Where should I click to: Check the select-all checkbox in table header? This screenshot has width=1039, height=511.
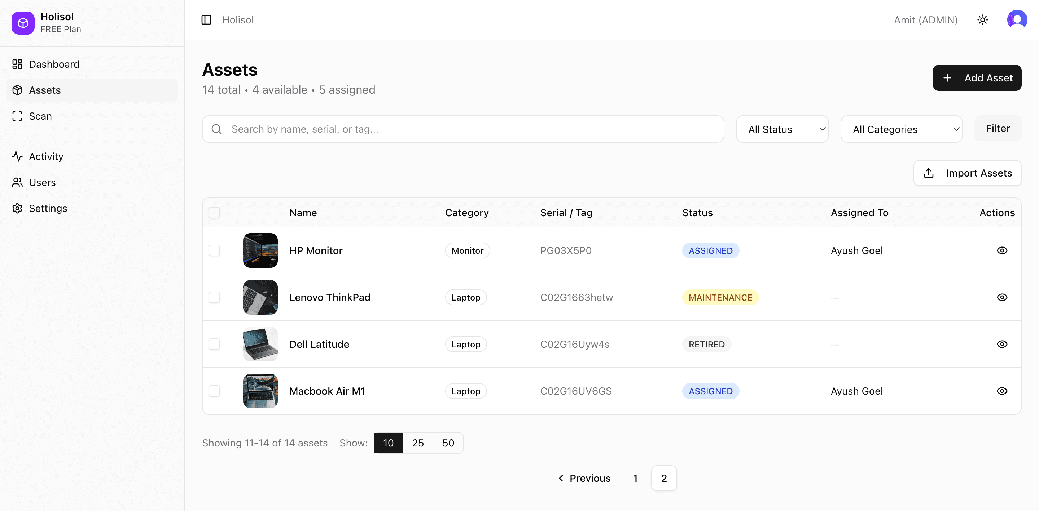(x=214, y=213)
